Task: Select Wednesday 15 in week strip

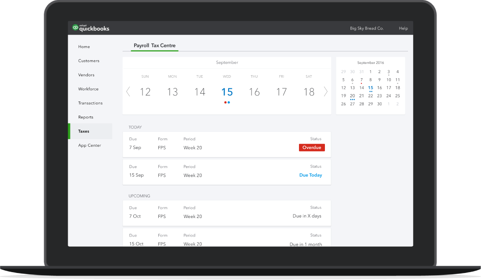Action: pos(227,92)
